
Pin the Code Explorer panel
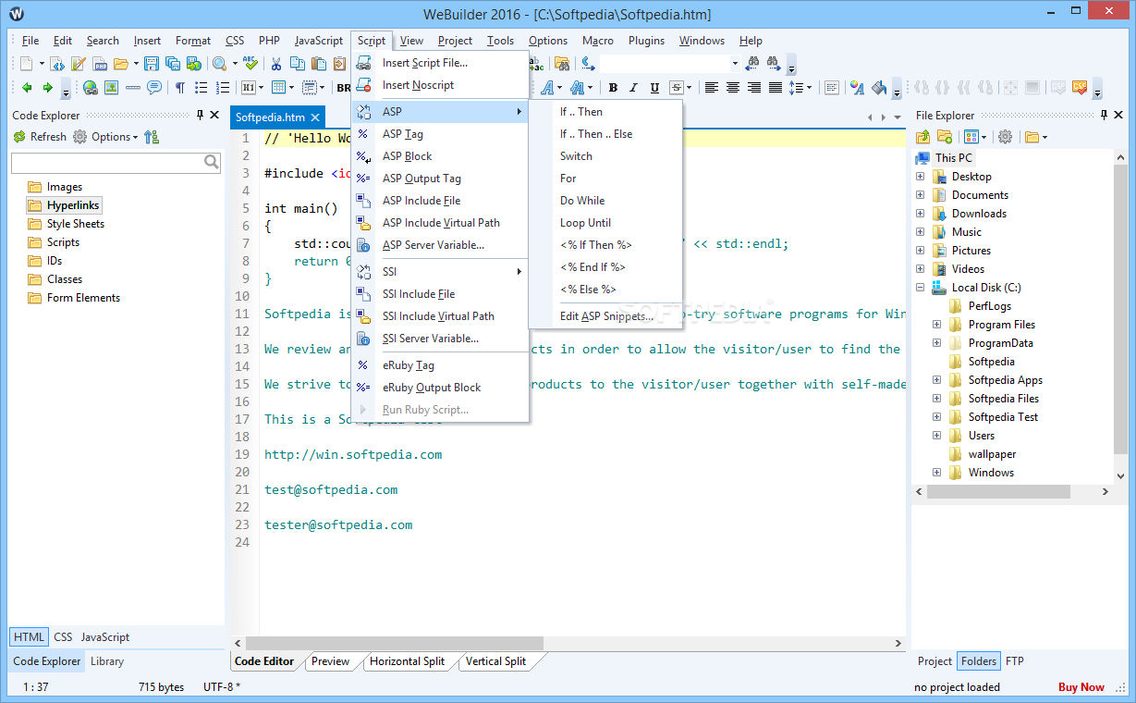coord(200,116)
